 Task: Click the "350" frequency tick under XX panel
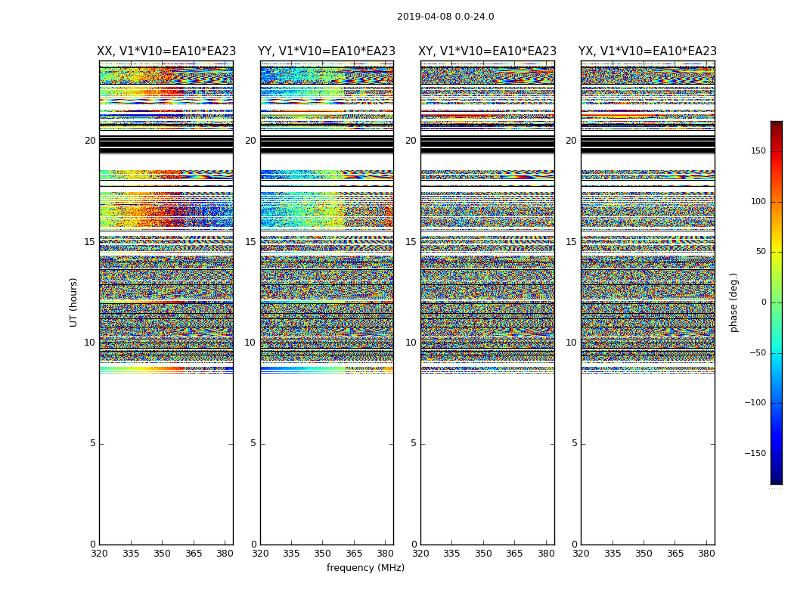(162, 554)
